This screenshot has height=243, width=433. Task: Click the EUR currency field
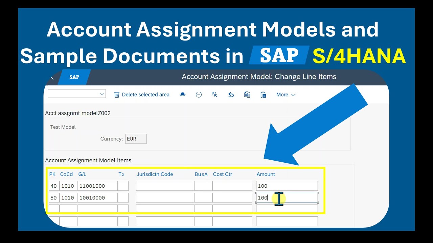pos(136,139)
